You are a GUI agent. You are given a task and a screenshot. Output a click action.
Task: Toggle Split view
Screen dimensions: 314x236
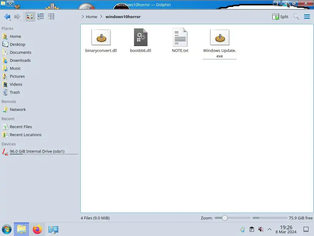[280, 17]
